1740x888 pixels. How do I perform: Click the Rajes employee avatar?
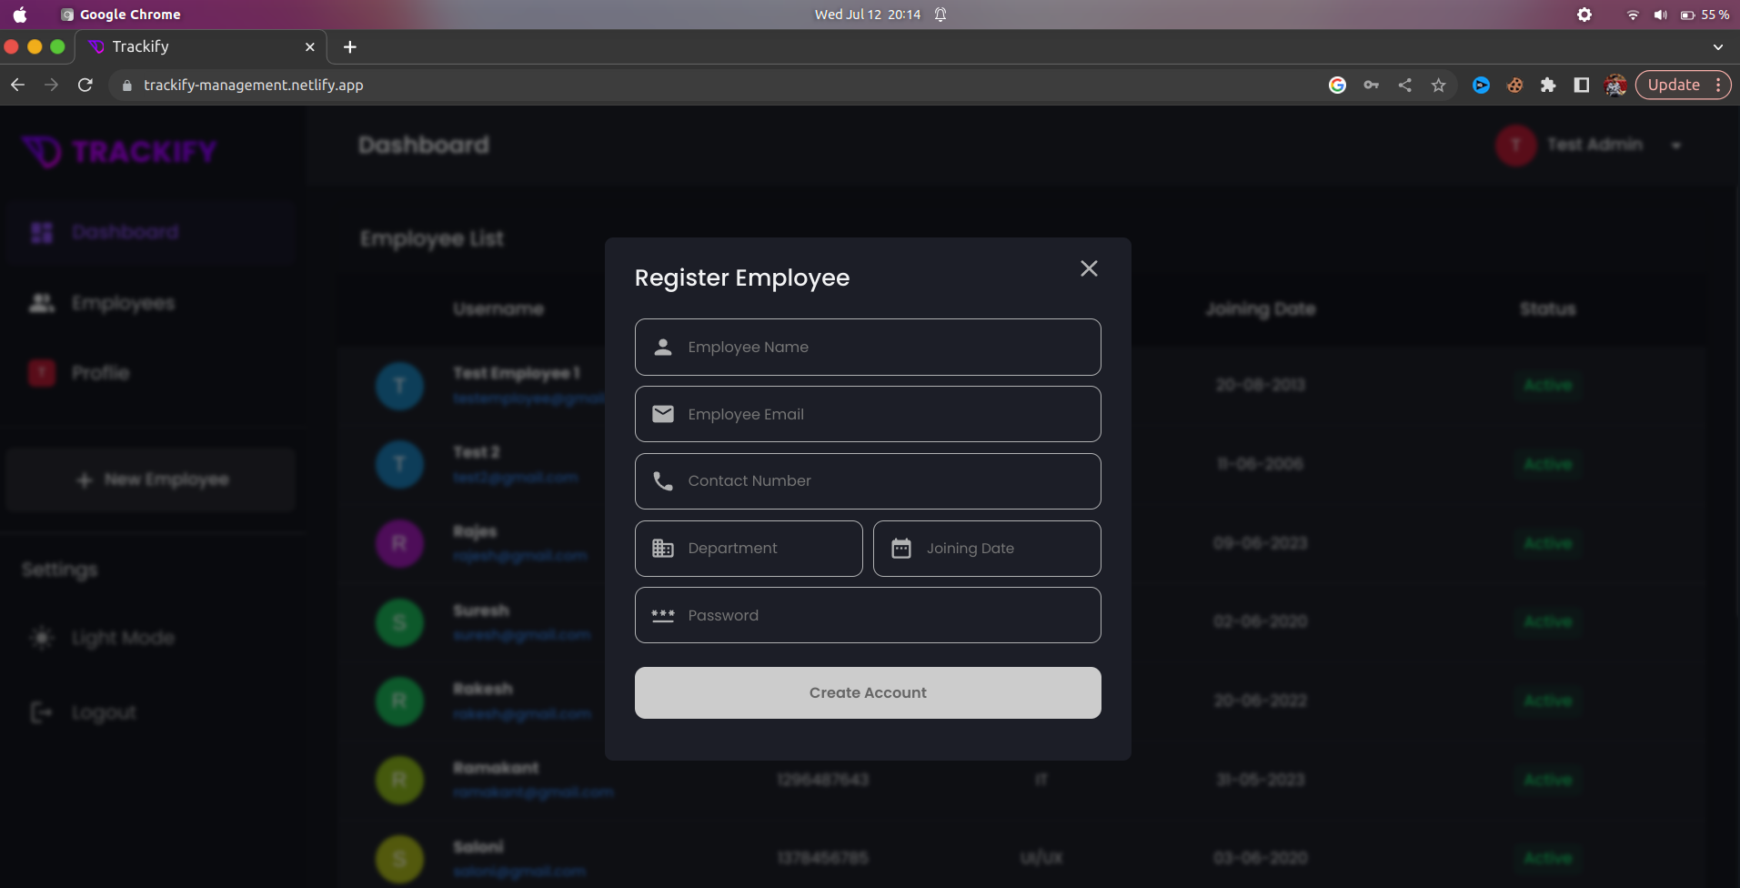[399, 543]
